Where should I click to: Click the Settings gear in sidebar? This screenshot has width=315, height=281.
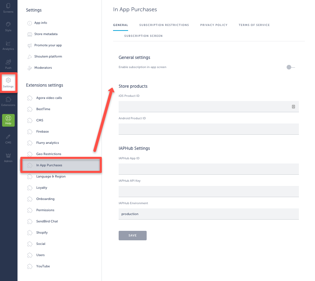click(x=8, y=83)
